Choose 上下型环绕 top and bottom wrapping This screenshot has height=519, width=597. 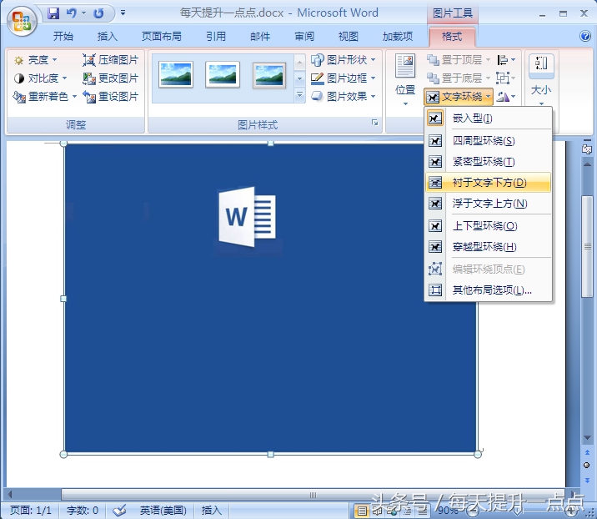[488, 226]
